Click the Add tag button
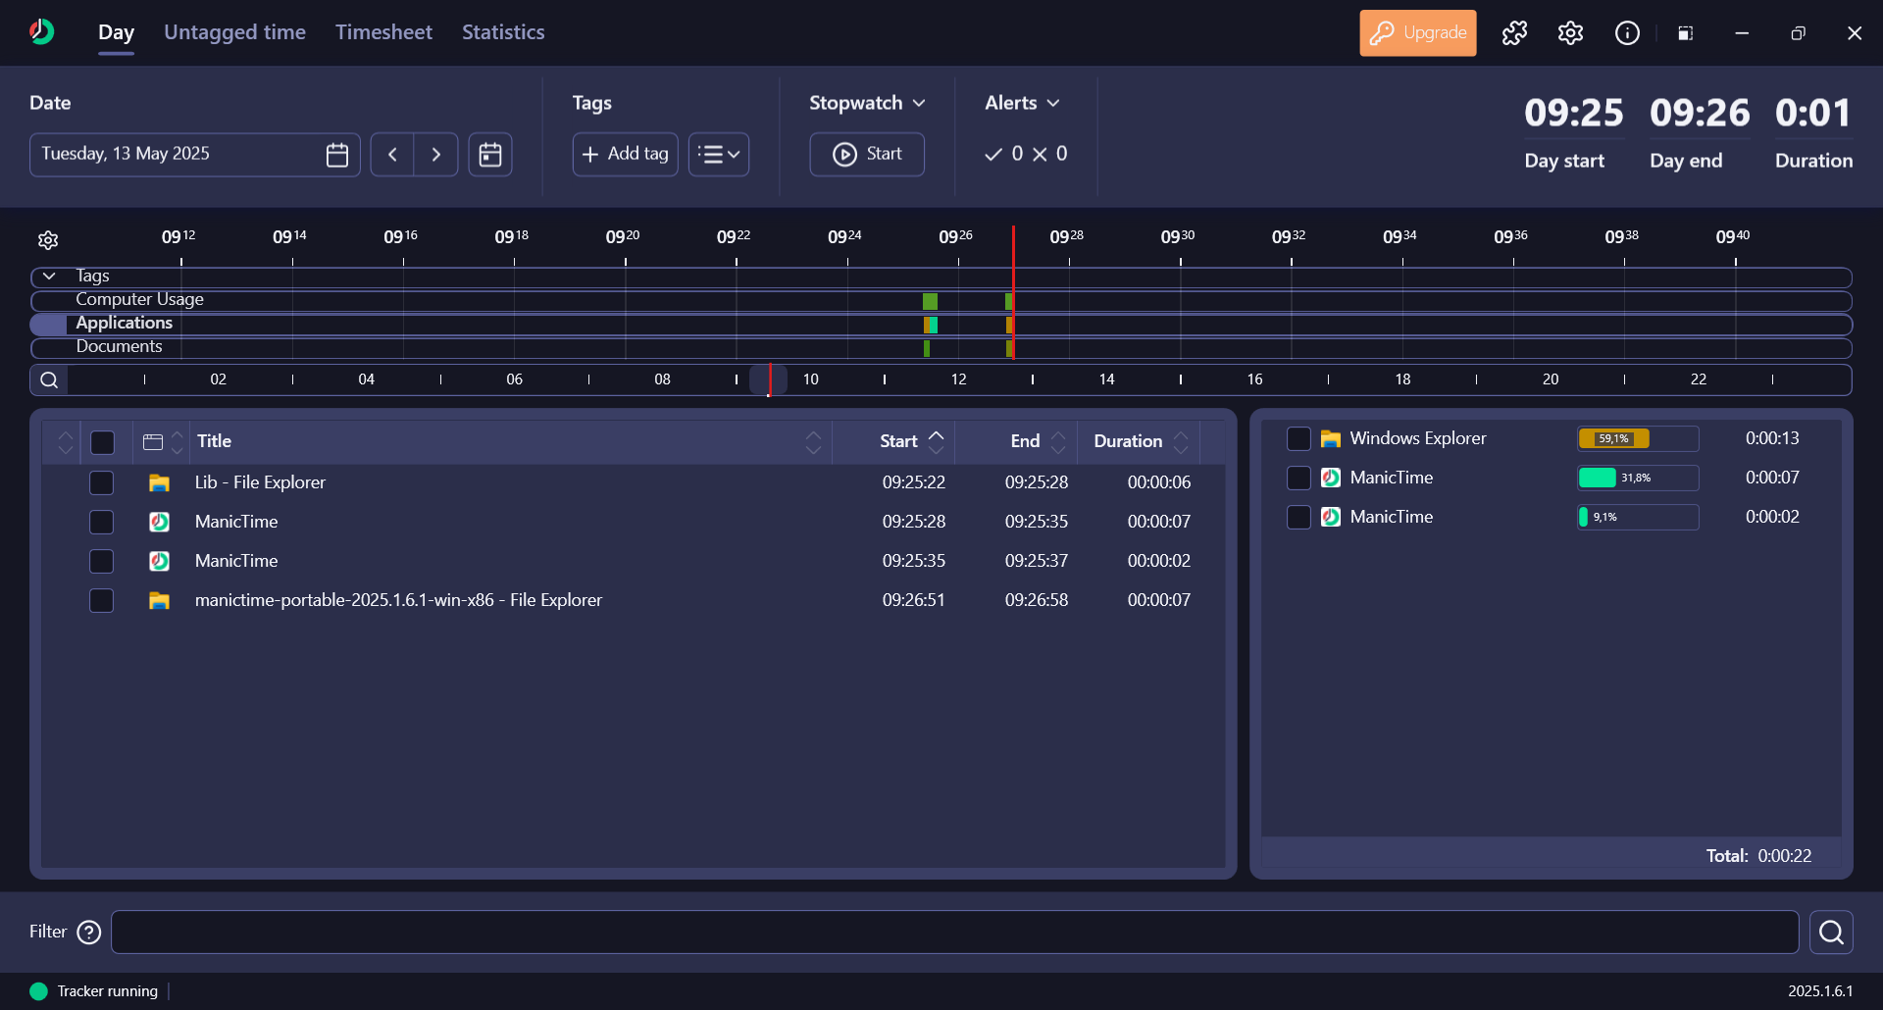The height and width of the screenshot is (1010, 1883). coord(625,155)
